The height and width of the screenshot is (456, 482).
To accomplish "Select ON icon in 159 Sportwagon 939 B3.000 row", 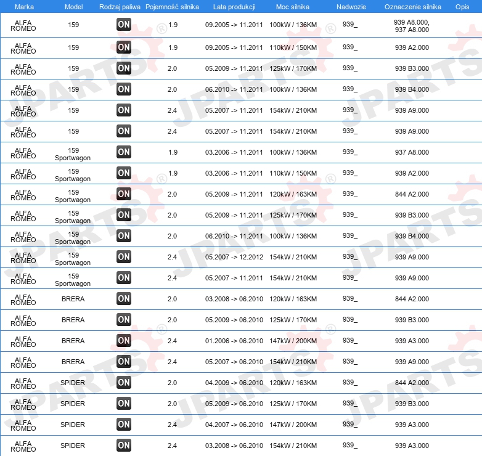I will tap(124, 215).
